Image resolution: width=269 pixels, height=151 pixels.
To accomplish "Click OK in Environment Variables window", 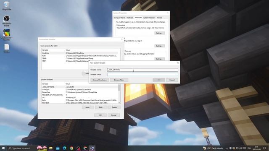I will point(100,115).
